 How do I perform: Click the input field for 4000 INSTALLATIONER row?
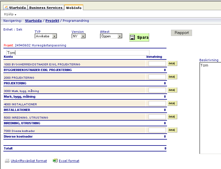click(157, 103)
